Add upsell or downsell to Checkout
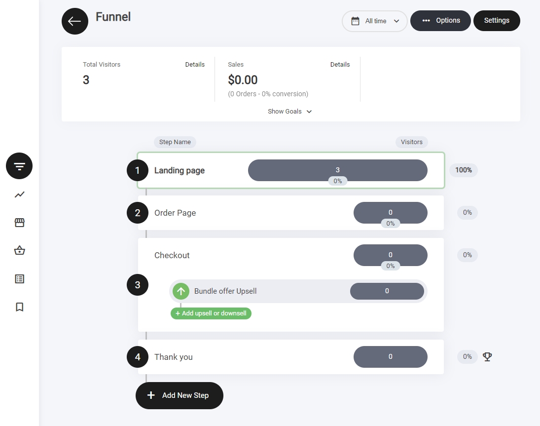Viewport: 540px width, 426px height. [211, 313]
